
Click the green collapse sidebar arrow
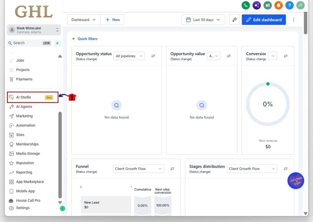pos(62,209)
